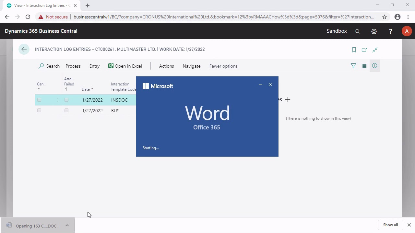This screenshot has height=233, width=415.
Task: Bookmark this page with the star icon
Action: [385, 17]
